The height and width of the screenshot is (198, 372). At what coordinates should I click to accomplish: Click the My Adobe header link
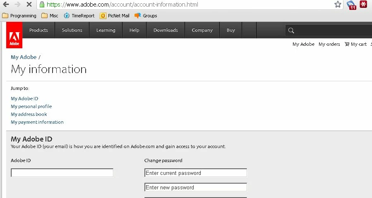pyautogui.click(x=303, y=44)
